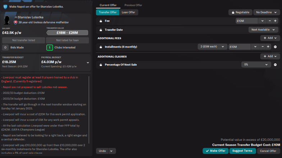Click the £5K work permit appeals cost line
This screenshot has width=282, height=158.
point(40,120)
